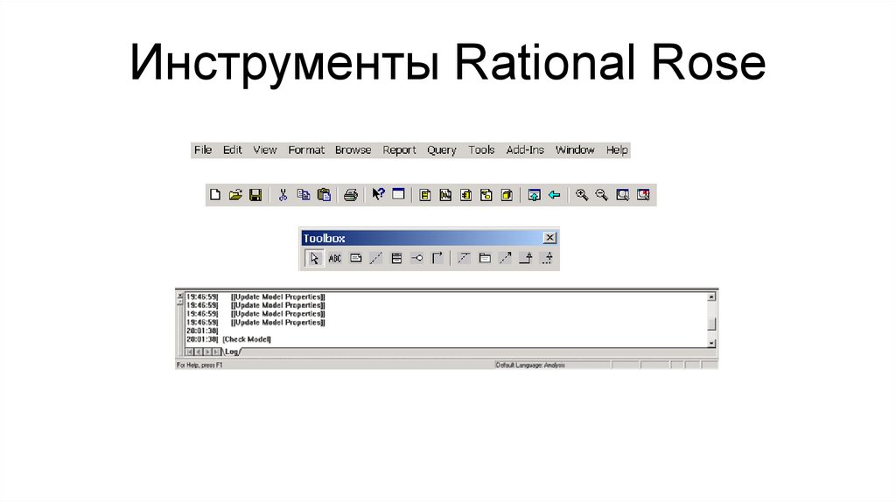Click 'Default Language: Analysis' in status bar
Screen dimensions: 896x502
(530, 365)
